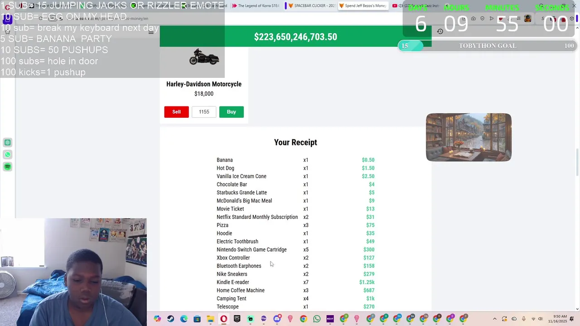The height and width of the screenshot is (326, 580).
Task: Click the volume speaker tray icon
Action: (540, 319)
